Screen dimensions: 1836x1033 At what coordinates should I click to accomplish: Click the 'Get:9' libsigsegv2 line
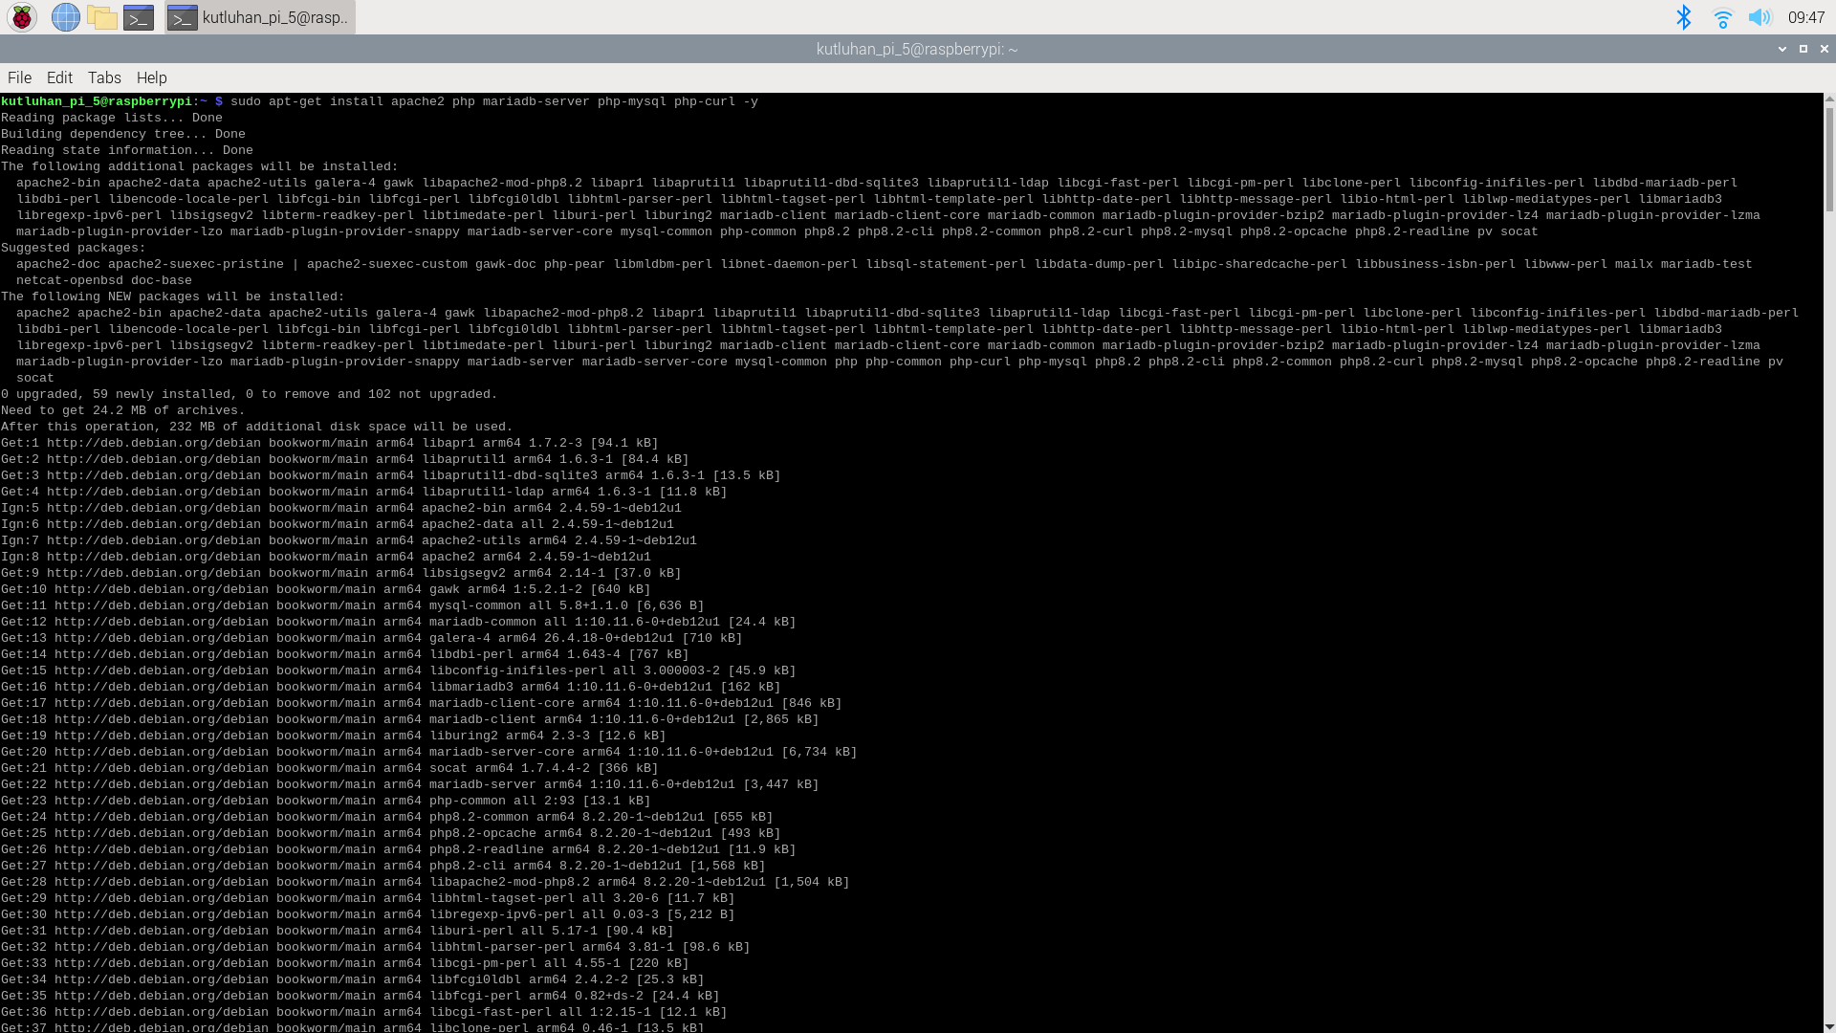pyautogui.click(x=341, y=573)
